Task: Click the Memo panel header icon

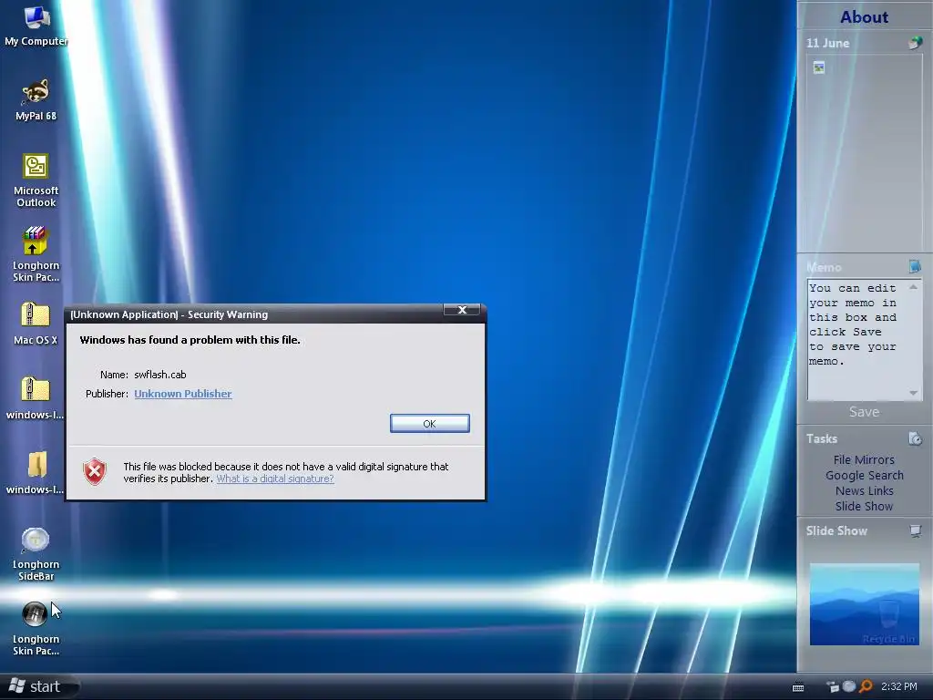Action: (x=915, y=266)
